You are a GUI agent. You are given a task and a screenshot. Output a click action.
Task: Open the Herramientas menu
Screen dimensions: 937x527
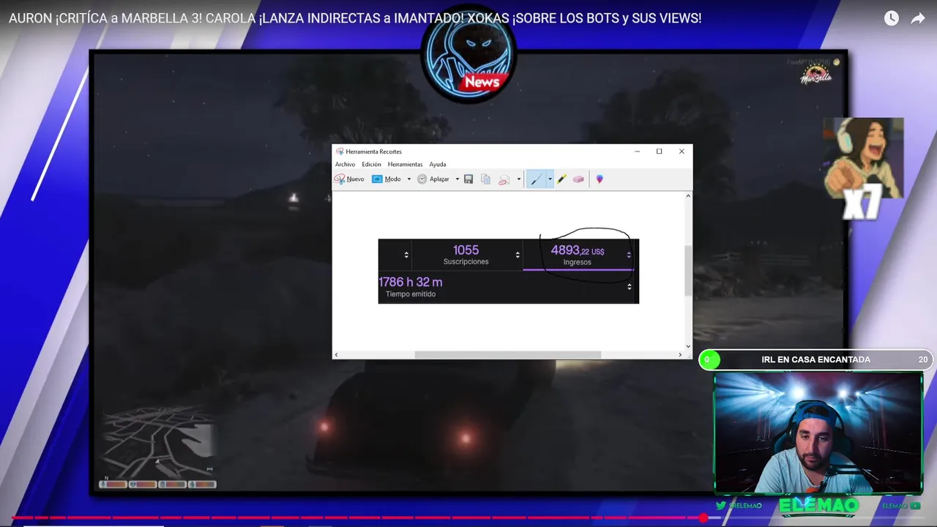coord(405,165)
